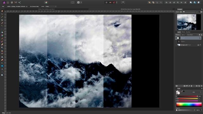The height and width of the screenshot is (114, 203).
Task: Select the Navigator panel tab
Action: [180, 9]
